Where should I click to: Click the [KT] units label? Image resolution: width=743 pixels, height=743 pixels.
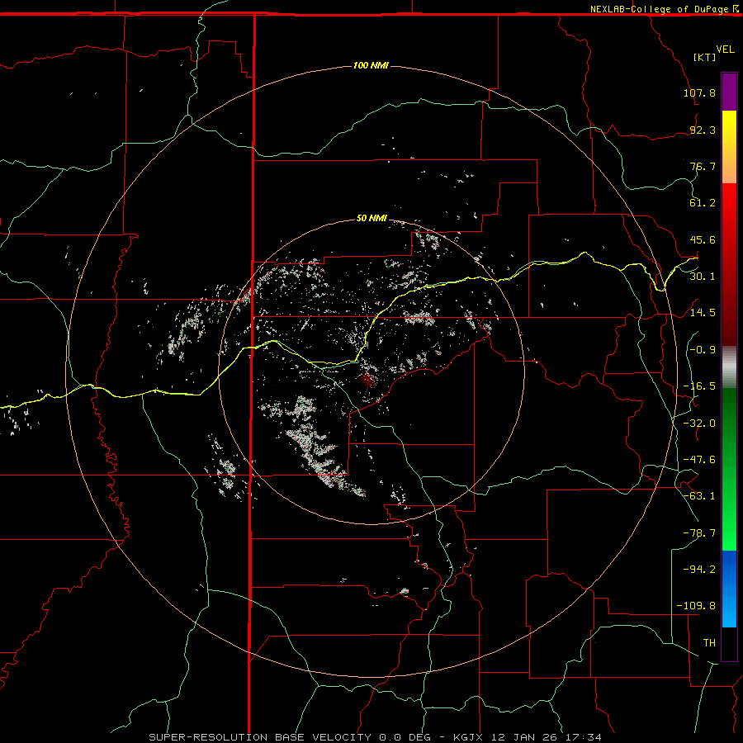pyautogui.click(x=705, y=57)
